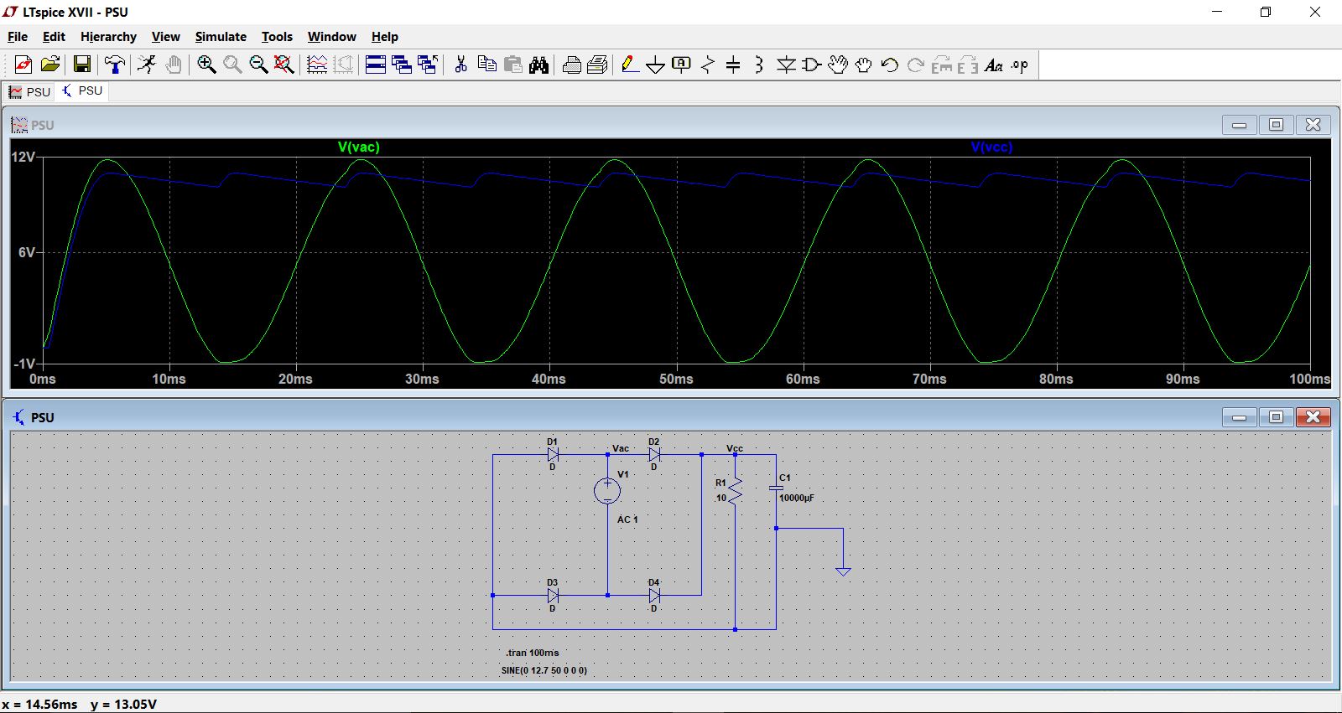Image resolution: width=1342 pixels, height=713 pixels.
Task: Switch to the PSU waveform tab
Action: pos(29,91)
